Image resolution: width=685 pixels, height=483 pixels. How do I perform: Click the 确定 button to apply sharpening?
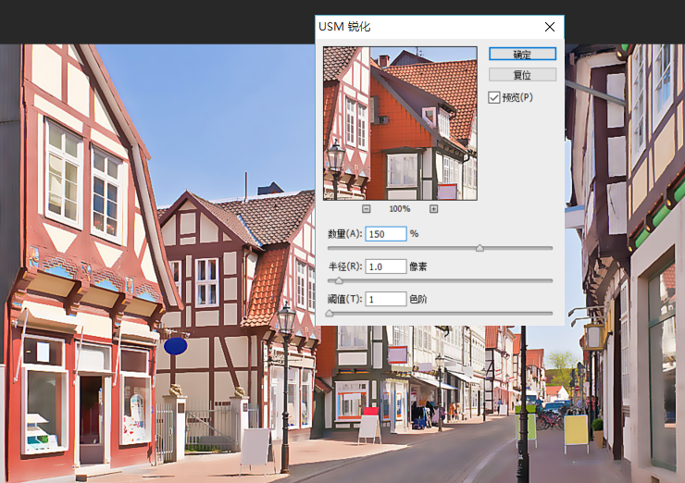coord(522,55)
